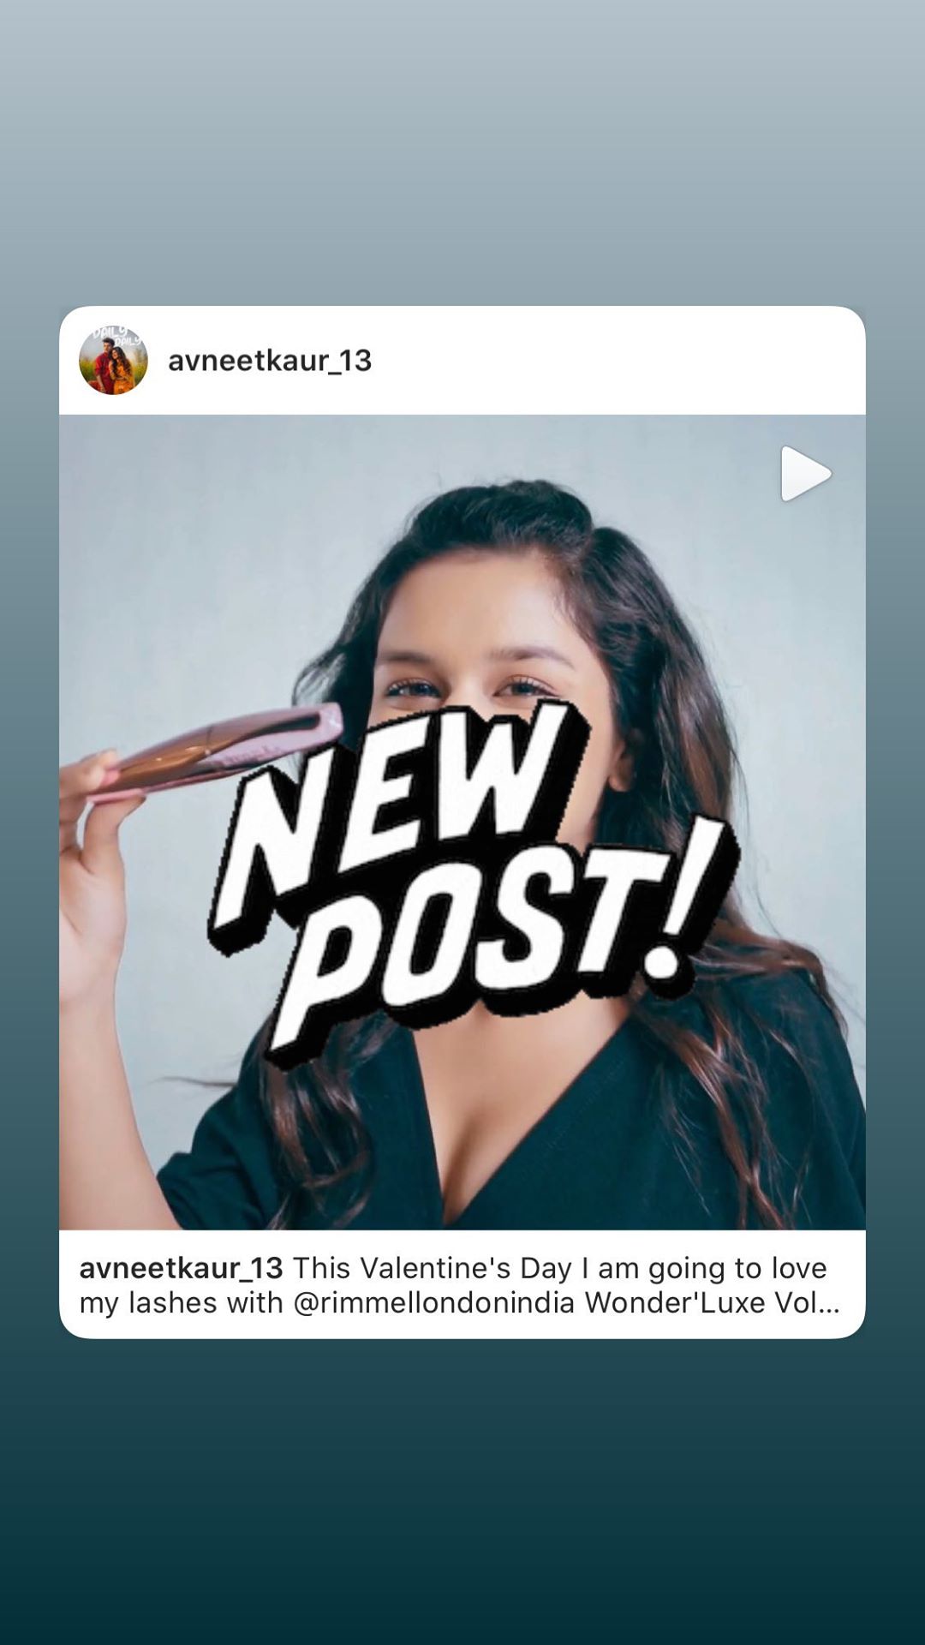Tap the caption text This Valentine's Day
This screenshot has width=925, height=1645.
(433, 1268)
